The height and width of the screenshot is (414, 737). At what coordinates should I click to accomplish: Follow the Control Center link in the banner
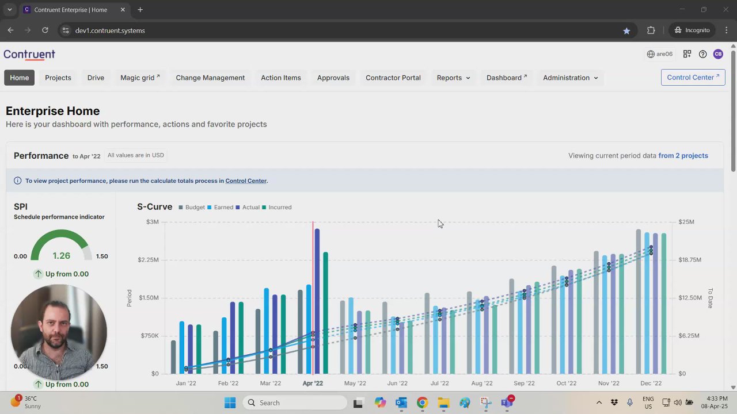[246, 181]
